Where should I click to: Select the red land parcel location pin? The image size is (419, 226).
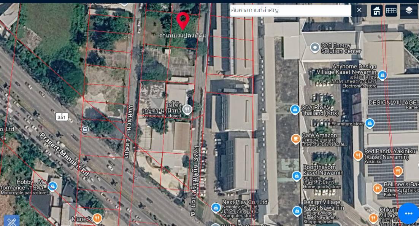pyautogui.click(x=183, y=20)
